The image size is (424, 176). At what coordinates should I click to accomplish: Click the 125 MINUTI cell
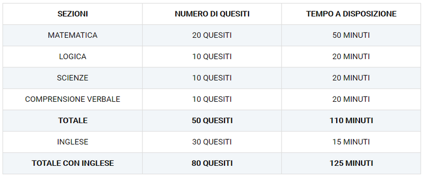351,163
